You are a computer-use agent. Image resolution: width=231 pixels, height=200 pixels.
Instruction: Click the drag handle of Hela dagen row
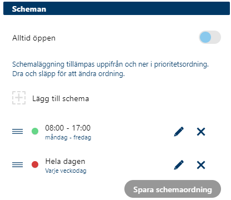pyautogui.click(x=18, y=164)
